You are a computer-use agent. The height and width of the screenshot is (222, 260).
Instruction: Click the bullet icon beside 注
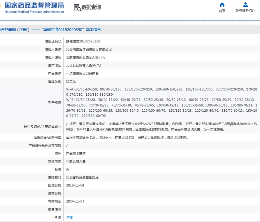pos(56,217)
